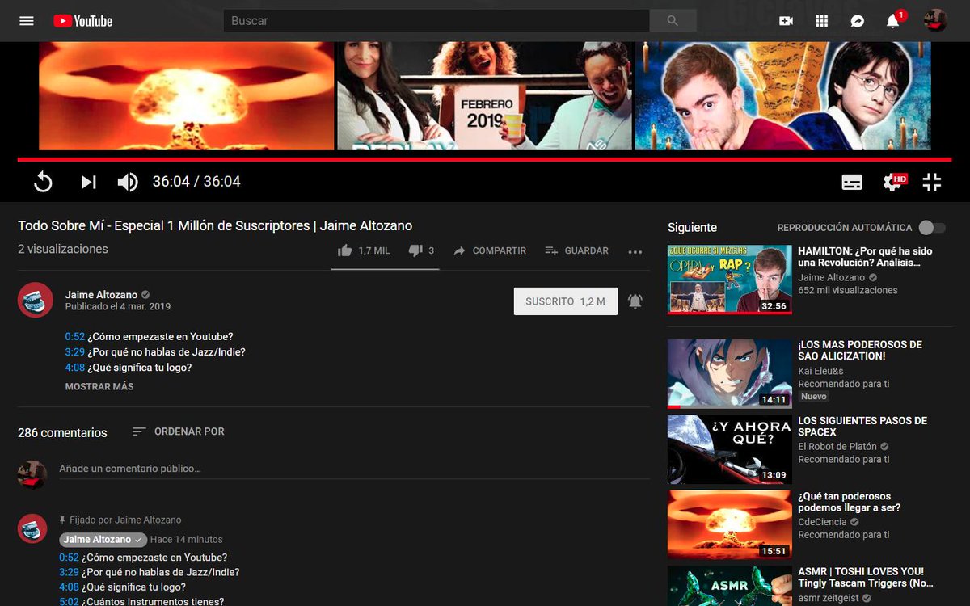
Task: Open 'LOS SIGUIENTES PASOS DE SPACEX' title
Action: coord(862,426)
